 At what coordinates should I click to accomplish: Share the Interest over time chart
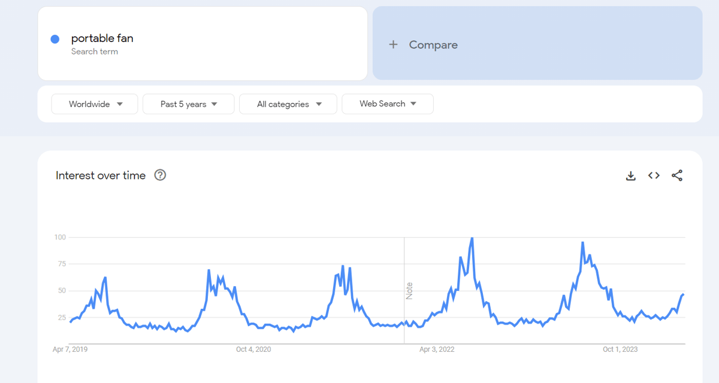(x=677, y=175)
